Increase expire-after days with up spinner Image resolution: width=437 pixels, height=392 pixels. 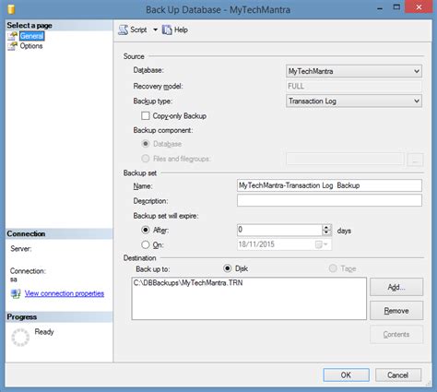point(326,227)
